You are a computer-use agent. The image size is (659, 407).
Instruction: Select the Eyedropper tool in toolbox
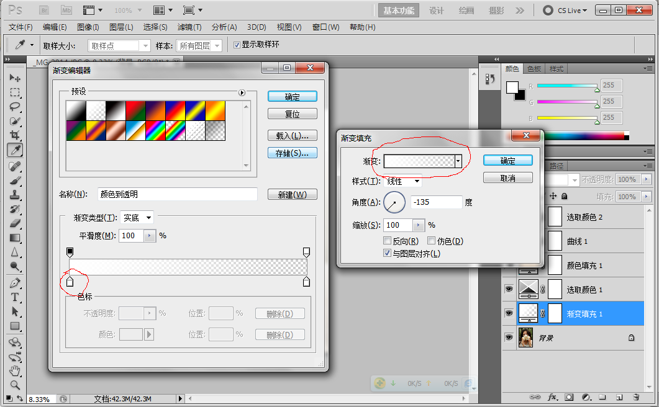[x=15, y=150]
